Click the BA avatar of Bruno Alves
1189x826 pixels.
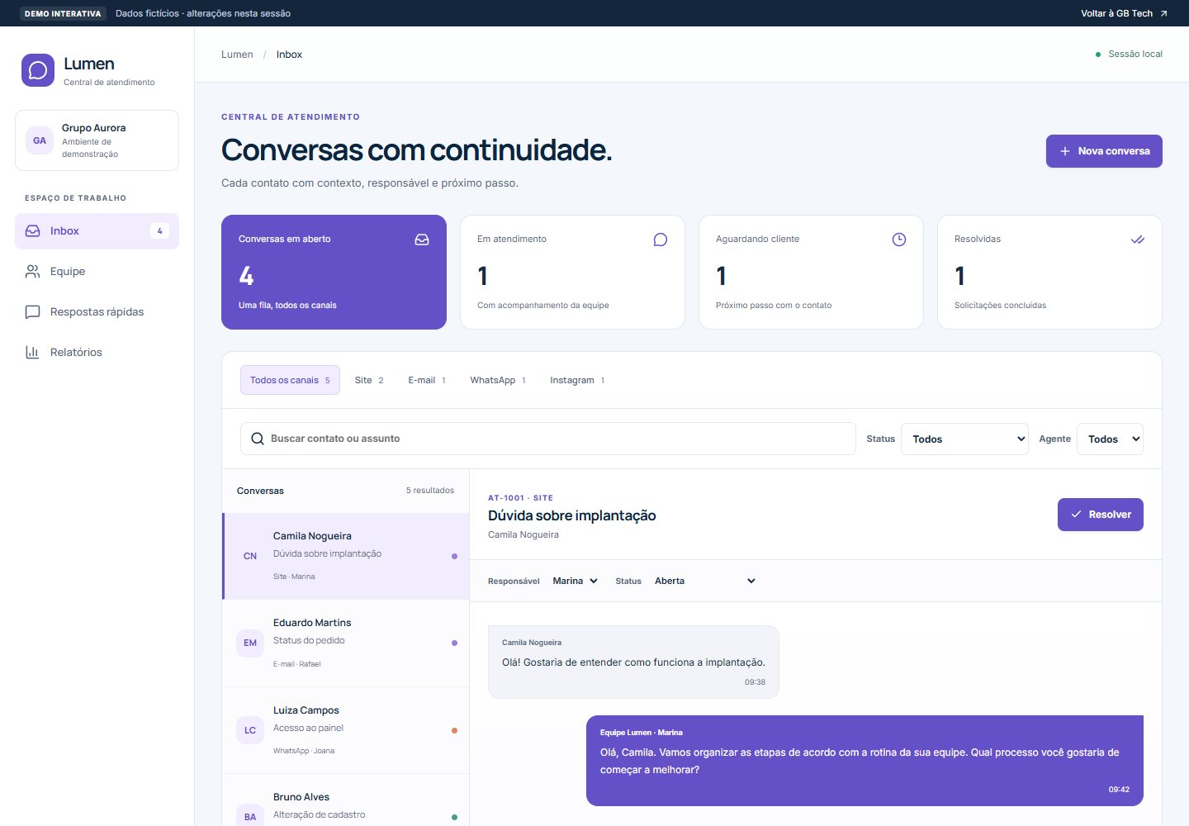point(250,816)
